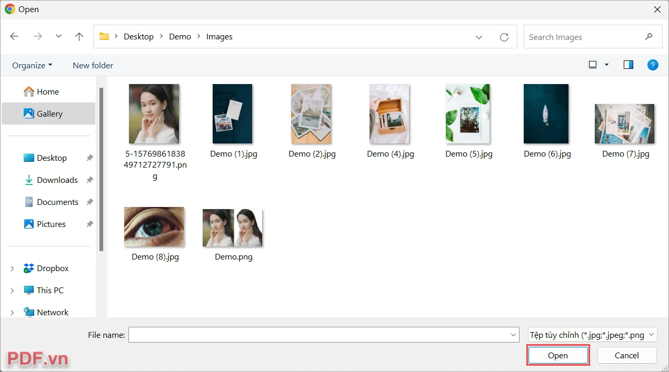669x372 pixels.
Task: Select the Demo (5).jpg thumbnail
Action: [x=467, y=113]
